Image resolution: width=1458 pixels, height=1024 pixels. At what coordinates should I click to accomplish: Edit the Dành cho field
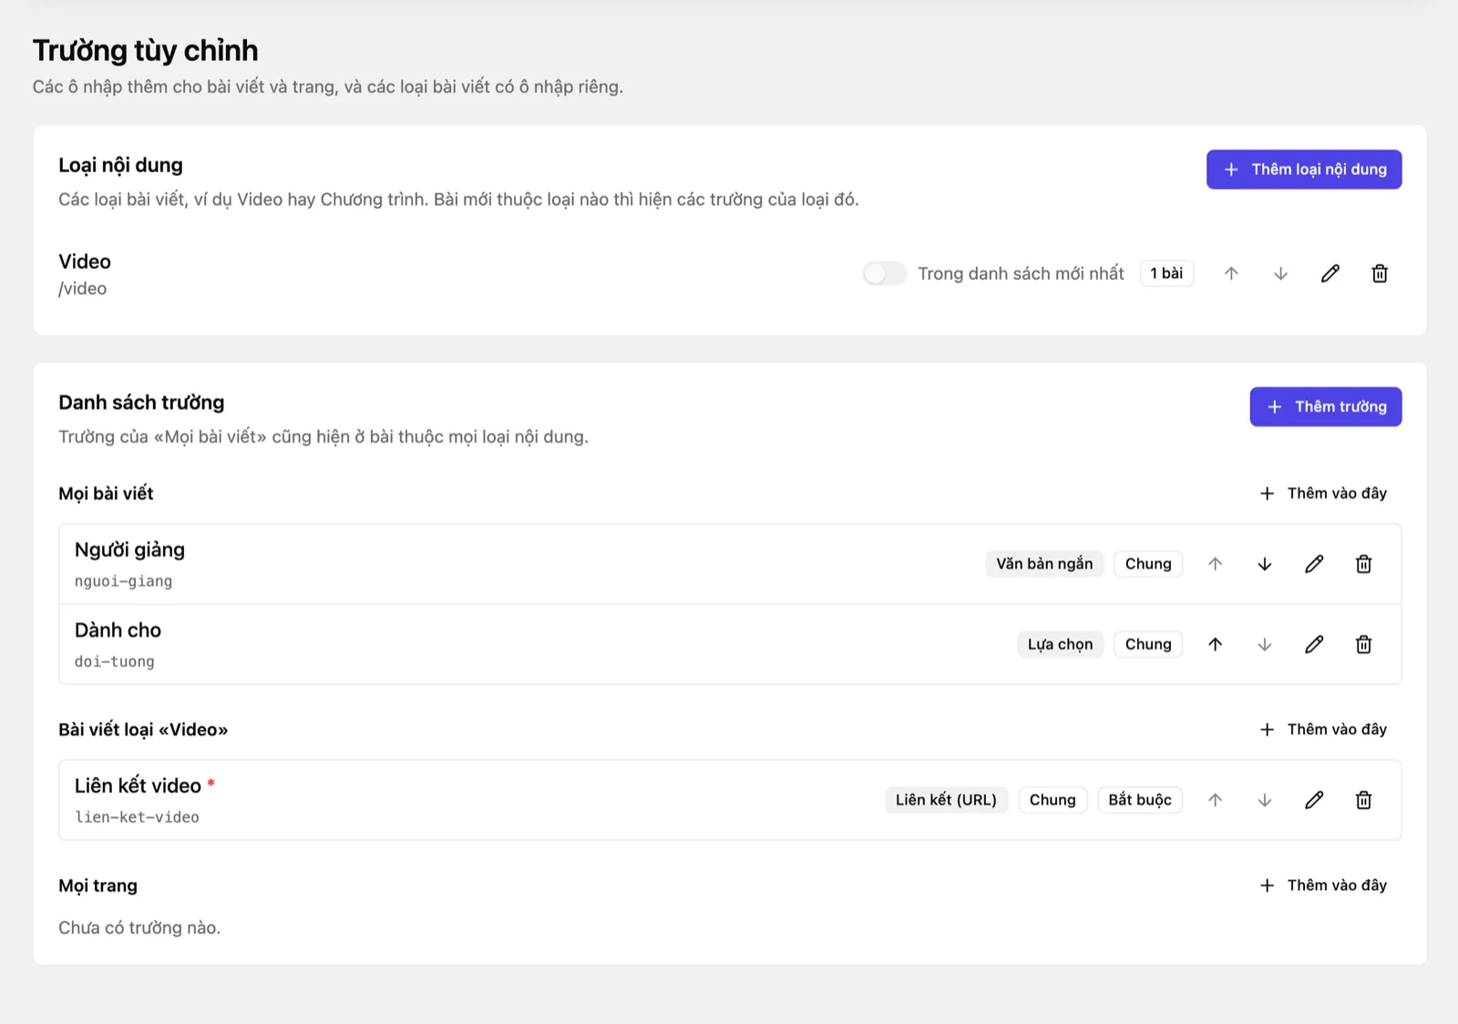(1314, 644)
